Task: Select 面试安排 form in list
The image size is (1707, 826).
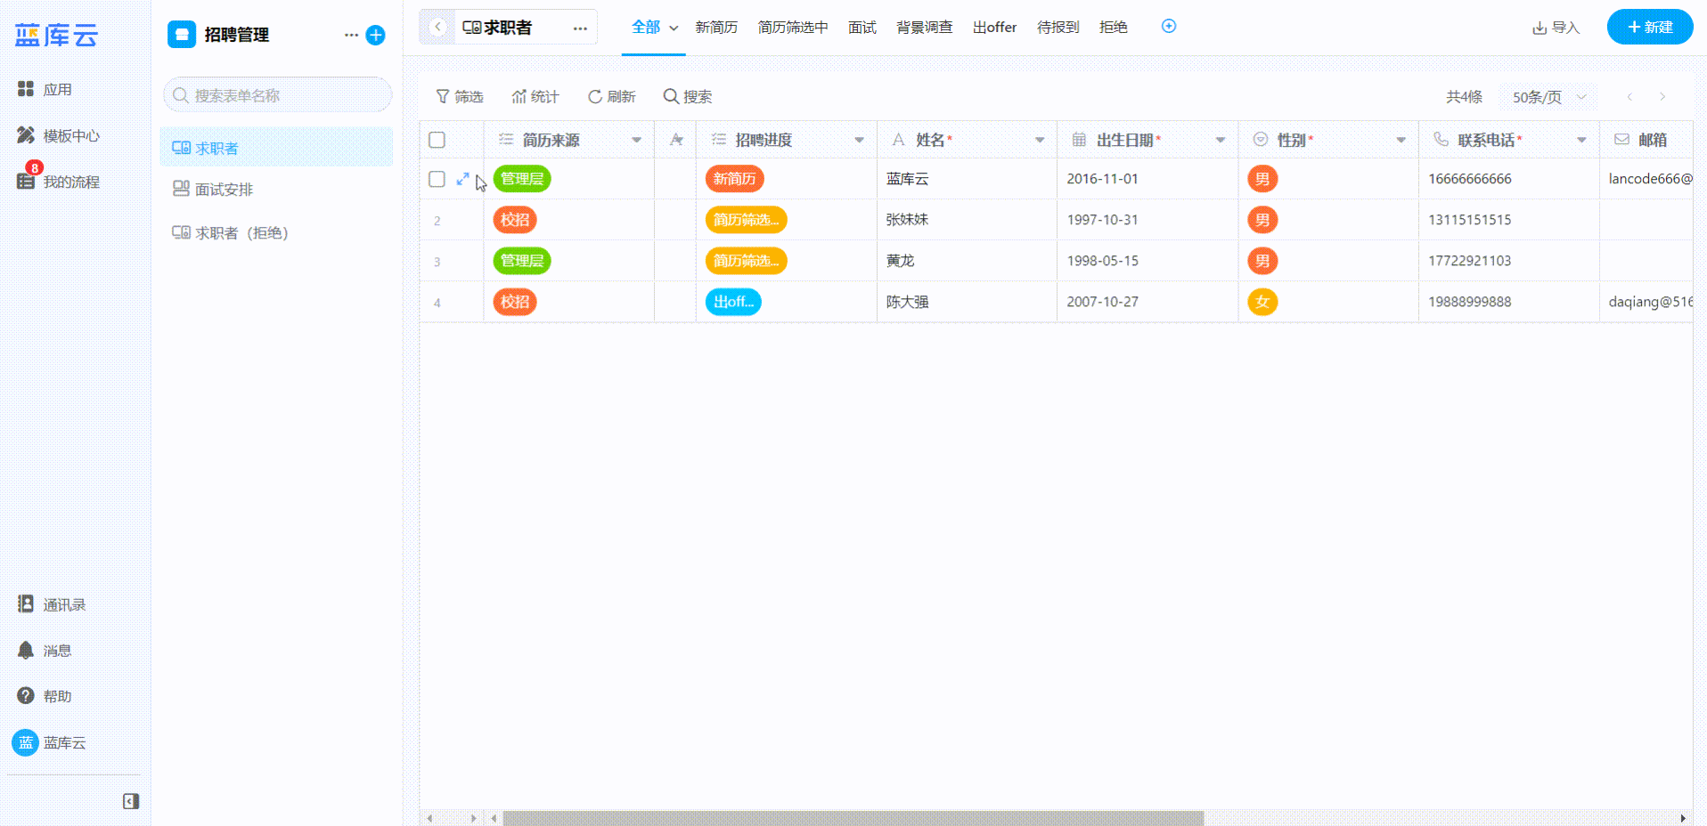Action: 276,189
